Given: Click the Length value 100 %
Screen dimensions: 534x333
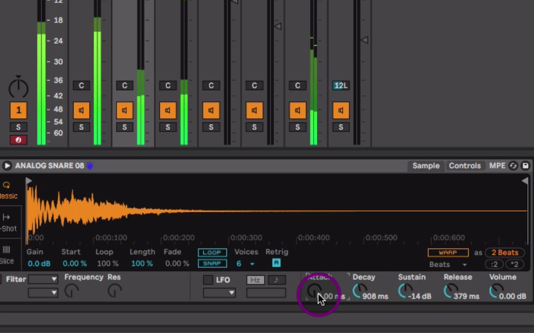Looking at the screenshot, I should pos(142,264).
